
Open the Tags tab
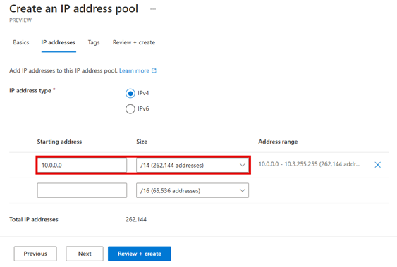click(x=94, y=42)
